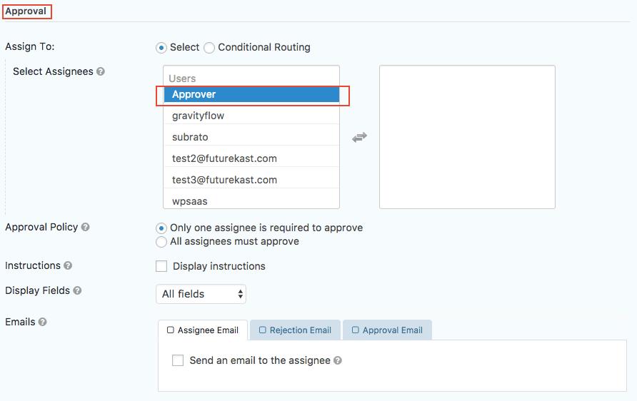Screen dimensions: 637x401
Task: Click help icon after Send an email option
Action: click(x=338, y=361)
